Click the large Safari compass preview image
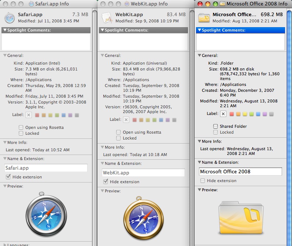The height and width of the screenshot is (246, 292). pyautogui.click(x=46, y=214)
